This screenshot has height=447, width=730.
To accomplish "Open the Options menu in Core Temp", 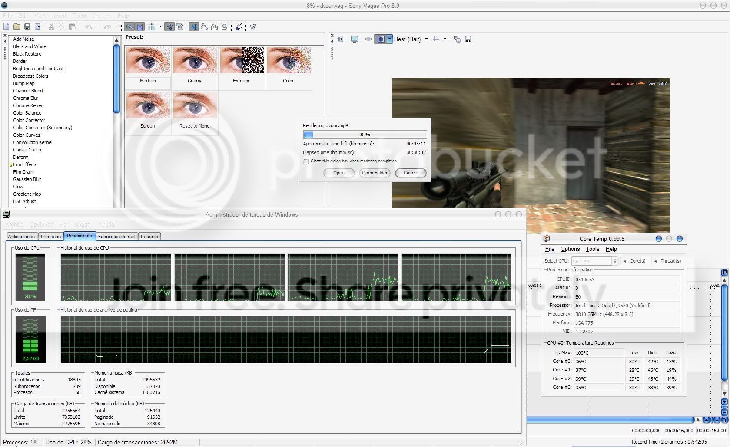I will tap(570, 249).
